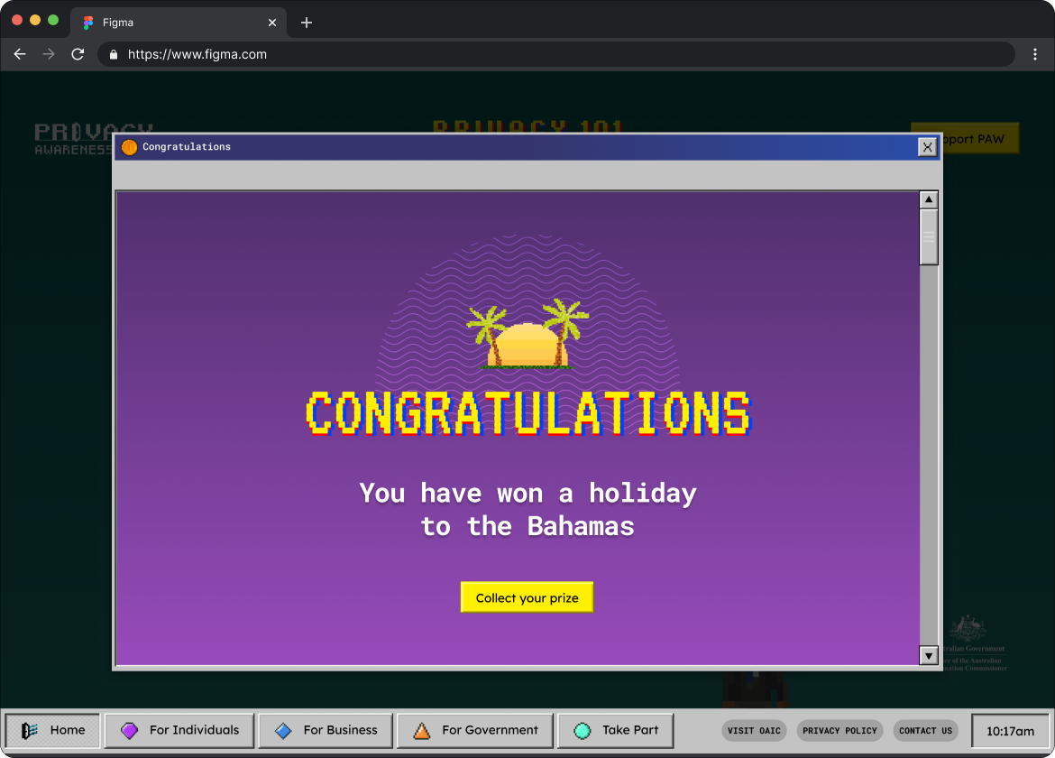
Task: Click the Contact Us pill button
Action: pyautogui.click(x=925, y=731)
